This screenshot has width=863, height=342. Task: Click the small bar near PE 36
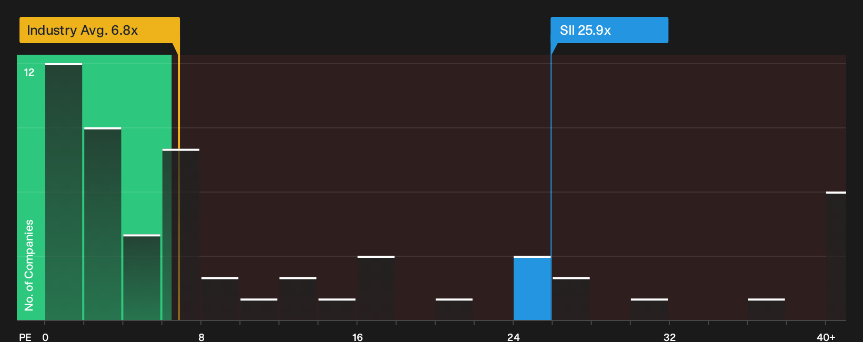[766, 309]
